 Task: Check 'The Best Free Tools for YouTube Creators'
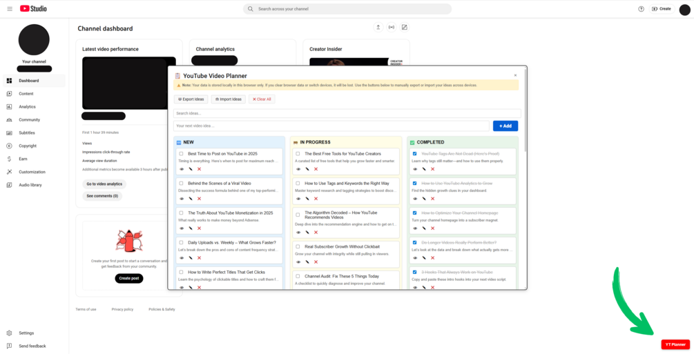click(x=298, y=154)
